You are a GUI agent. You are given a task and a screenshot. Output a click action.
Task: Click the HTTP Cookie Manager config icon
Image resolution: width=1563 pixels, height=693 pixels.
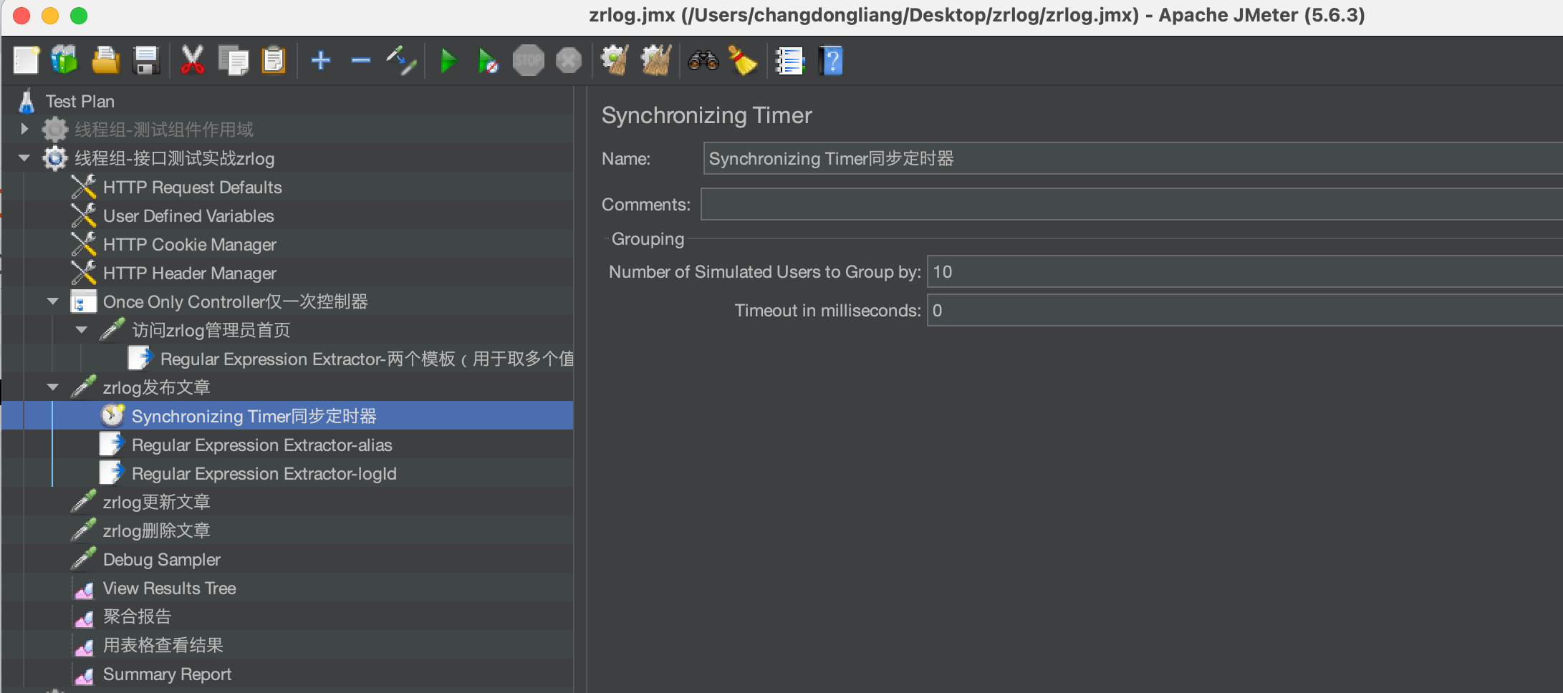coord(84,244)
